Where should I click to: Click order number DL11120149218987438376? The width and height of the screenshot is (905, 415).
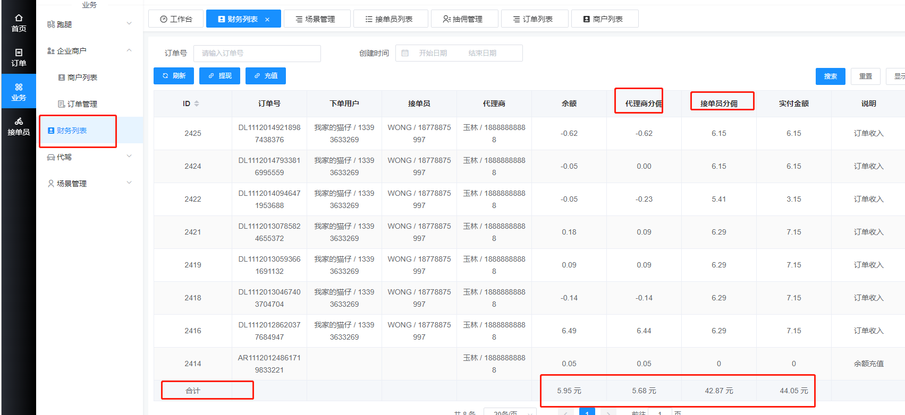(269, 133)
